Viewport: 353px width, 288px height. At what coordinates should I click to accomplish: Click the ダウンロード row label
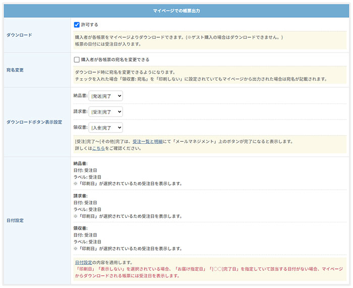[x=19, y=35]
